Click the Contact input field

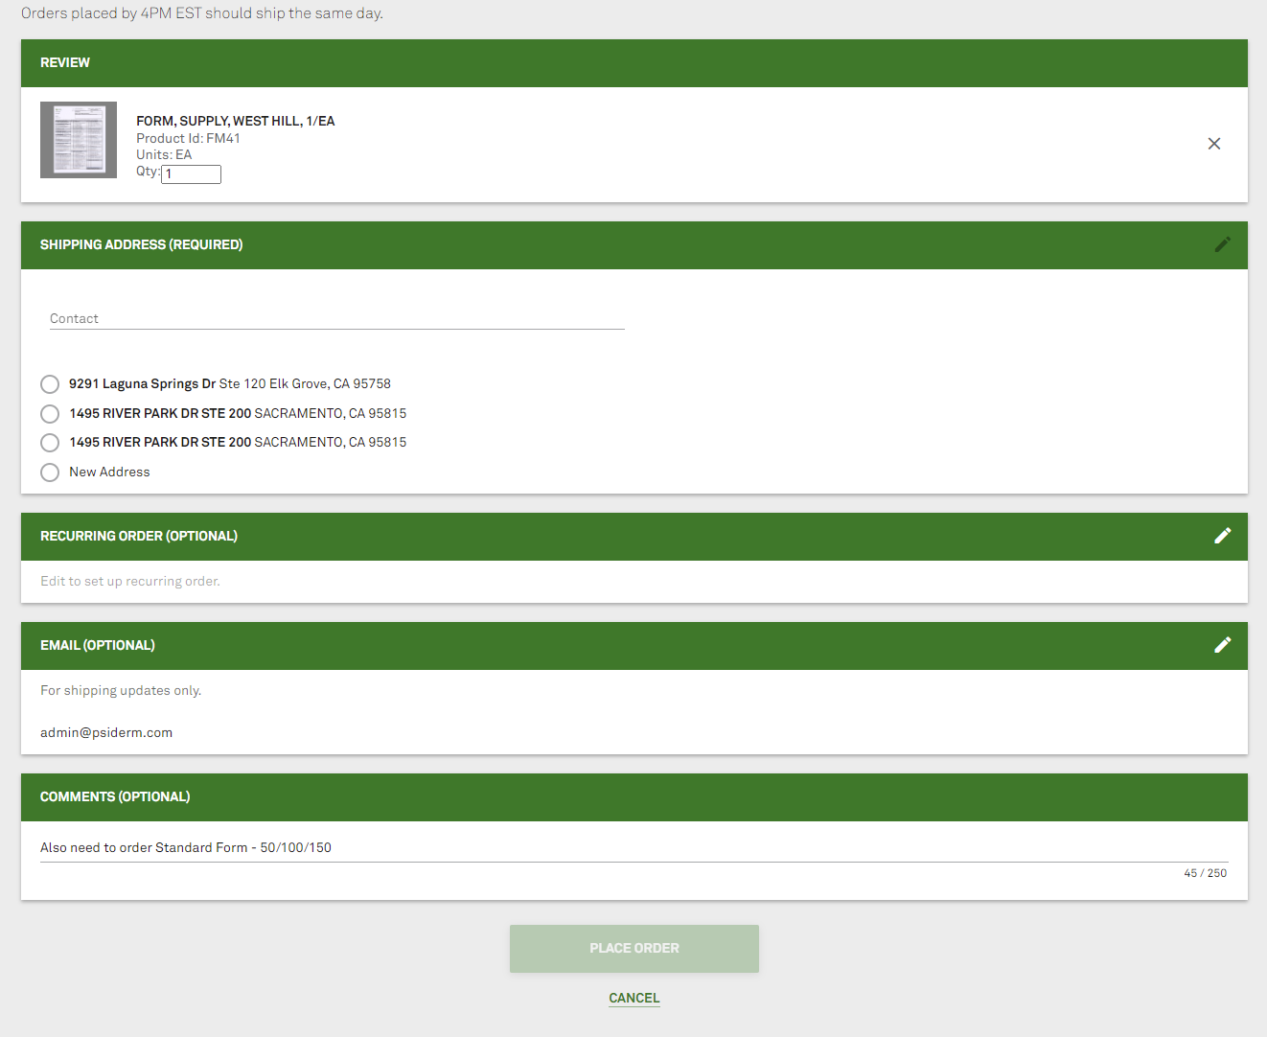tap(335, 317)
